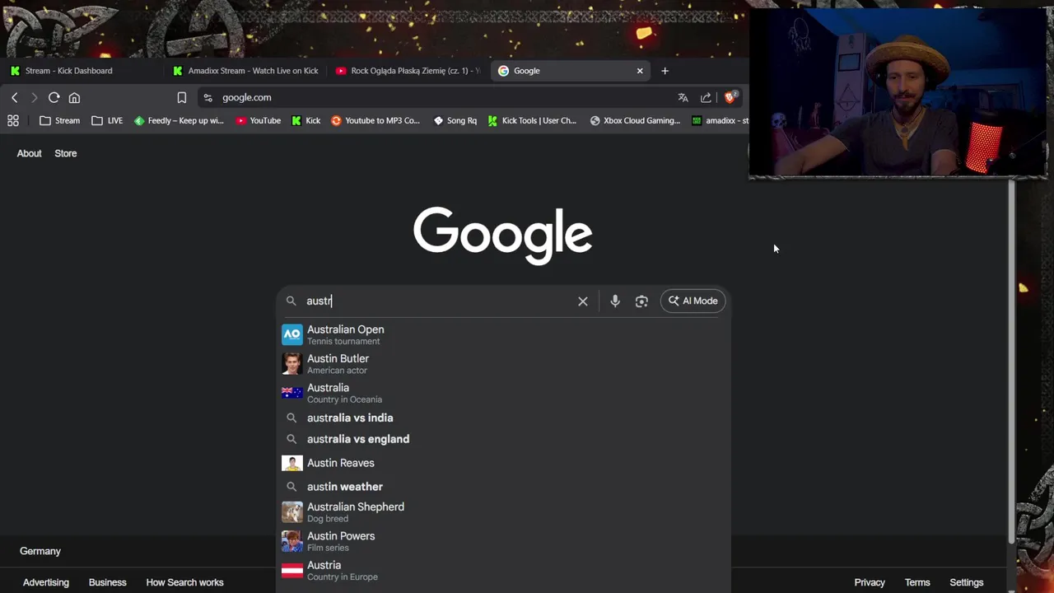Open the Stream bookmark folder
The width and height of the screenshot is (1054, 593).
point(59,120)
